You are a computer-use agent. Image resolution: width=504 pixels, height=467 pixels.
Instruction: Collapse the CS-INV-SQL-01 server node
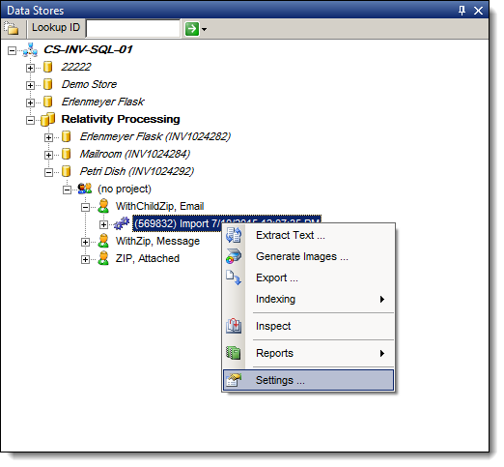point(12,50)
